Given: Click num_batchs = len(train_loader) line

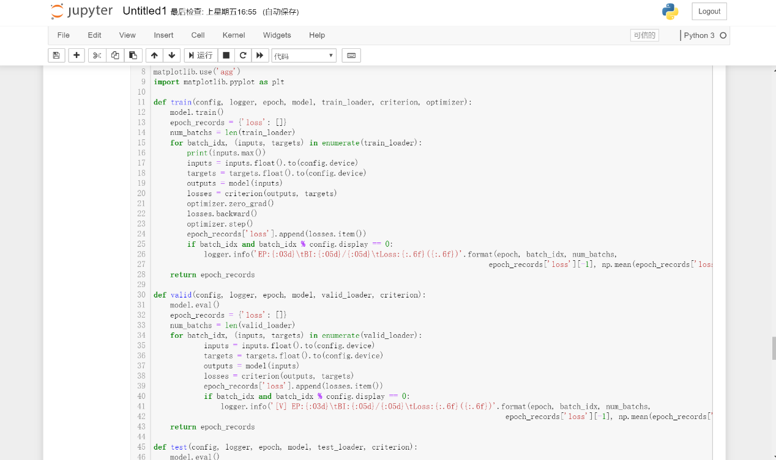Looking at the screenshot, I should coord(233,133).
